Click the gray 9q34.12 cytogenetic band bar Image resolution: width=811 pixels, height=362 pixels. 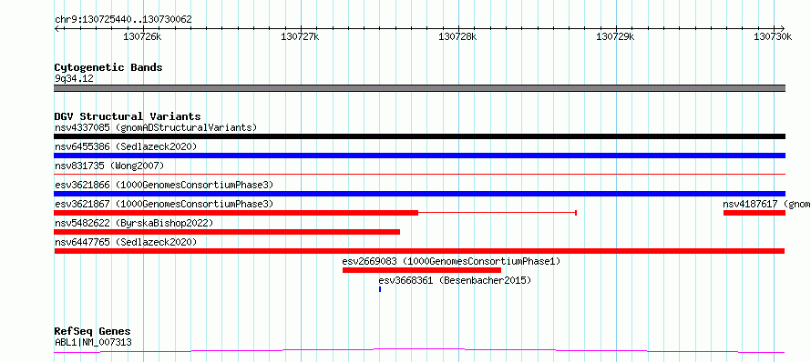[x=419, y=88]
